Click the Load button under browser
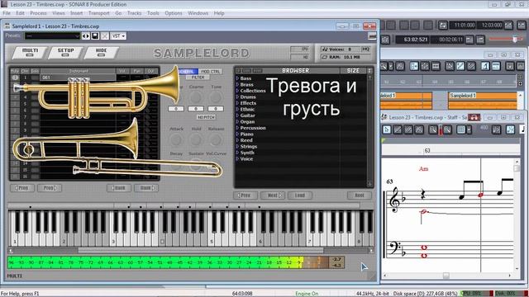The height and width of the screenshot is (297, 529). [299, 196]
